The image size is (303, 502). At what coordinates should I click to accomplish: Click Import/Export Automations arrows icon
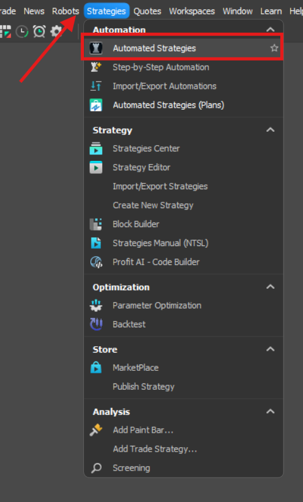click(x=96, y=86)
